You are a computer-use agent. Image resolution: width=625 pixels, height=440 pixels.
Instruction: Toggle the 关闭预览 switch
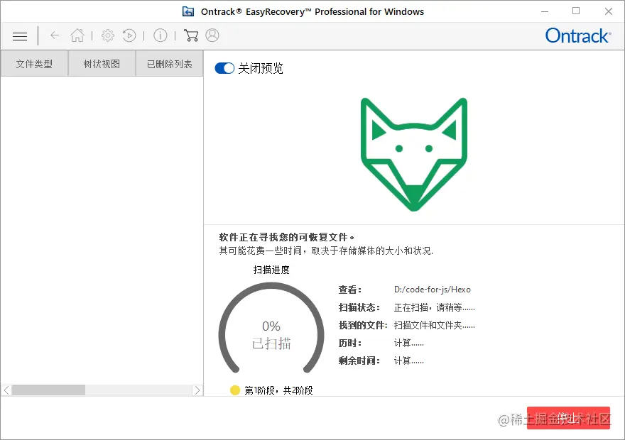(x=224, y=68)
